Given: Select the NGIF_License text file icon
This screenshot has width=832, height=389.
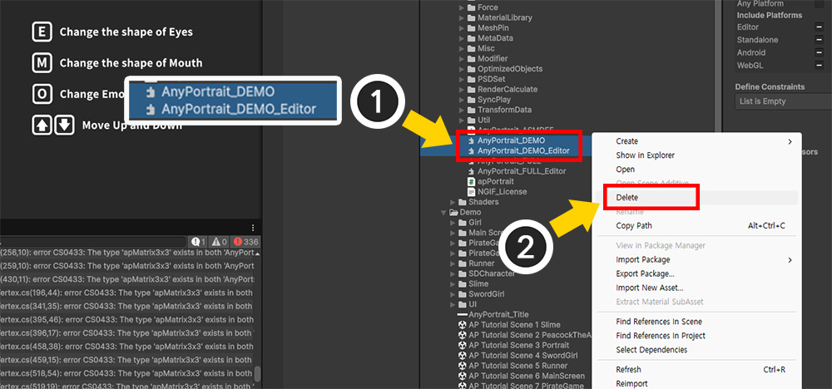Looking at the screenshot, I should 471,192.
